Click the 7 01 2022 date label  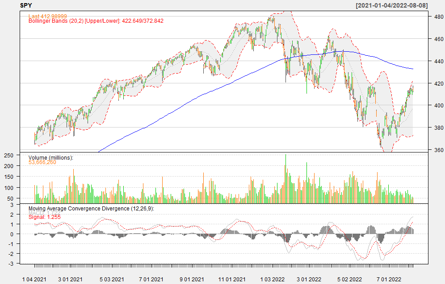pyautogui.click(x=389, y=280)
